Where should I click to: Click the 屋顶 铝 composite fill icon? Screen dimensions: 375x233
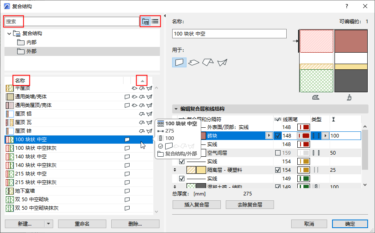pyautogui.click(x=9, y=113)
